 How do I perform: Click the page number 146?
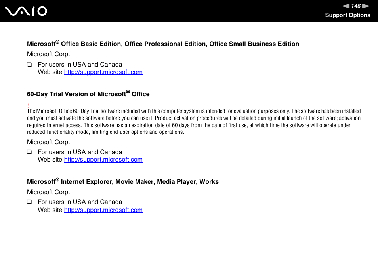click(356, 6)
